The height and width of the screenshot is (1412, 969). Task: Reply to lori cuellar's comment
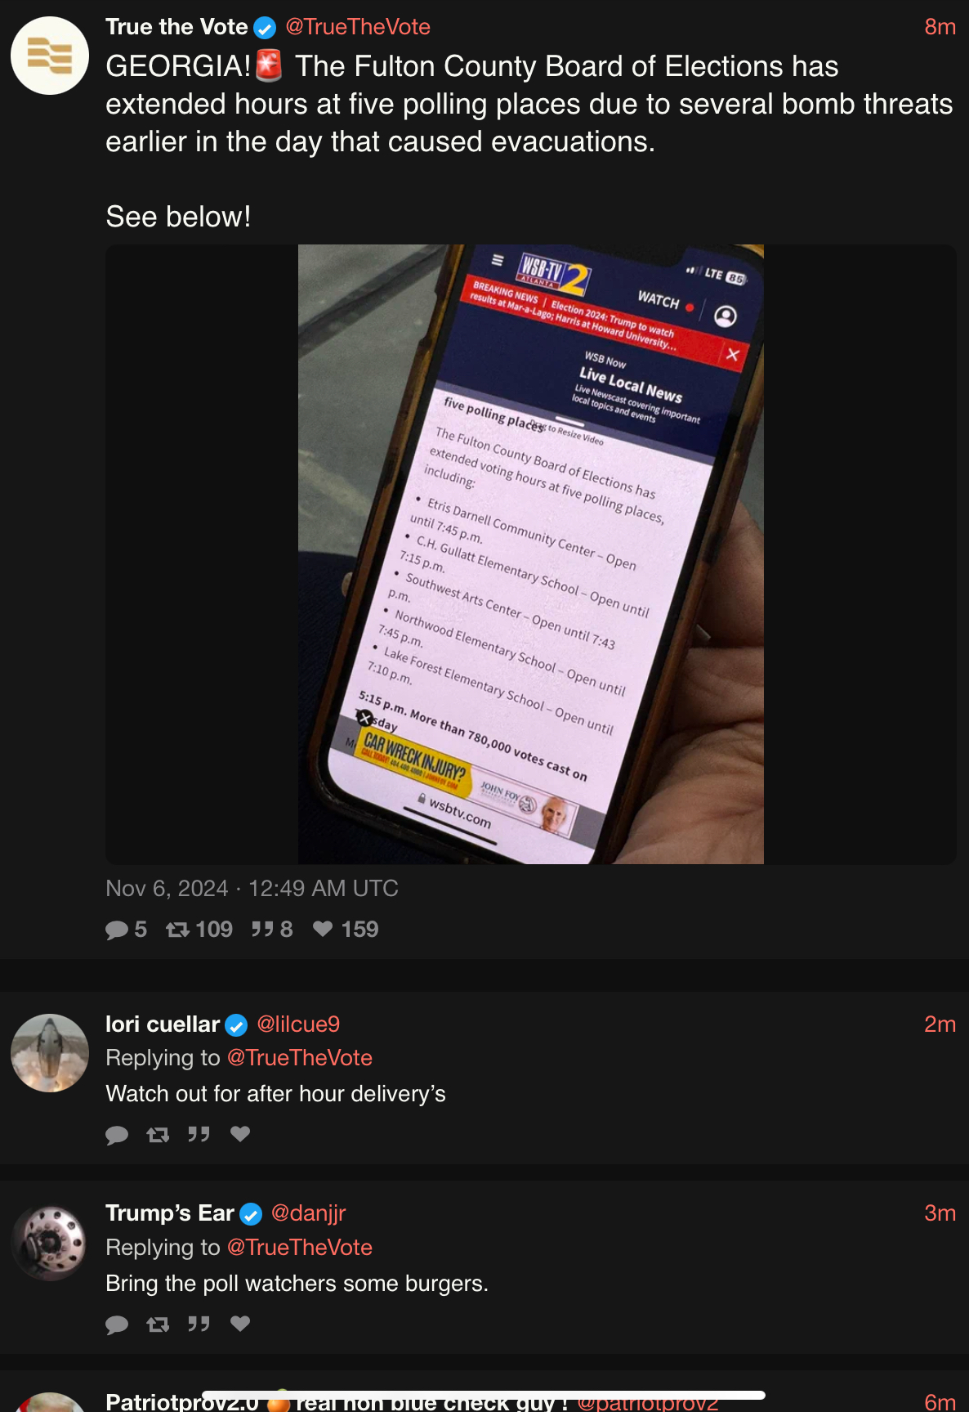pyautogui.click(x=117, y=1135)
